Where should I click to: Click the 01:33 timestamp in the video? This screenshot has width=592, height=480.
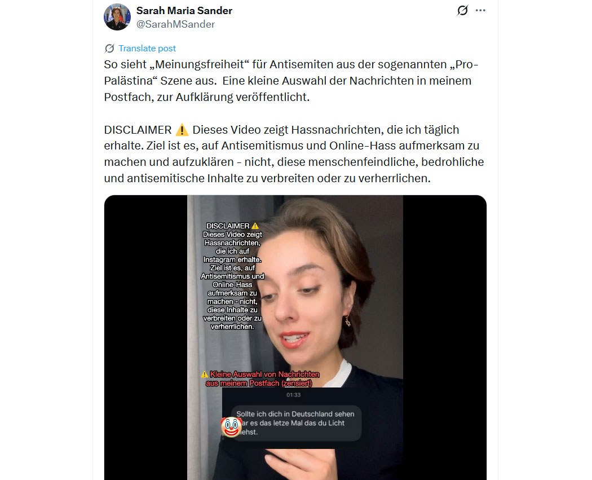point(293,395)
